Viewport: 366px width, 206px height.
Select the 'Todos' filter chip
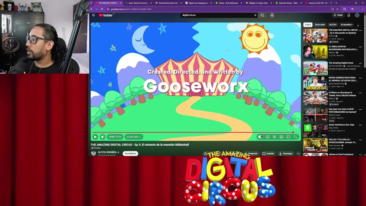click(x=308, y=25)
